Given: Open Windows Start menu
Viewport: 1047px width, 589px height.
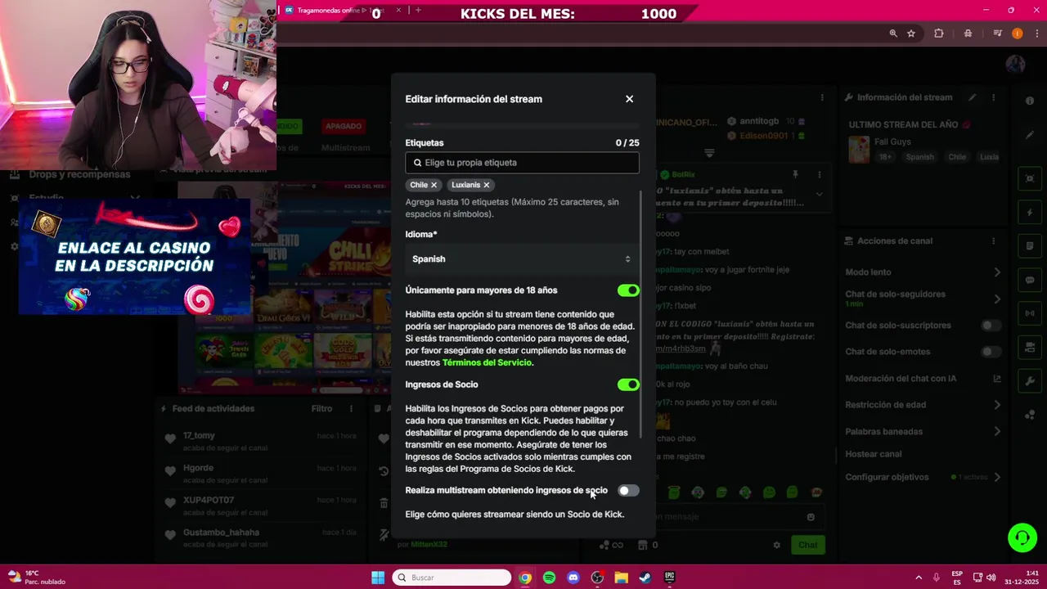Looking at the screenshot, I should (x=378, y=578).
